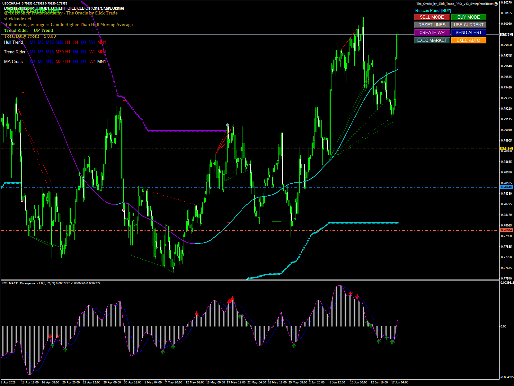
Task: Click the smiley expert advisor icon
Action: [496, 4]
